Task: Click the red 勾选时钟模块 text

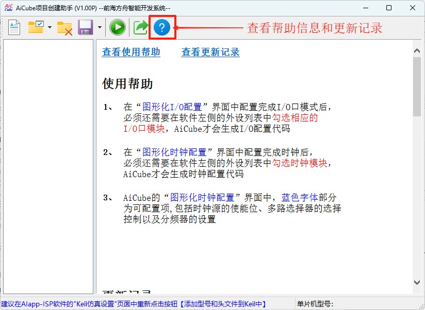Action: [300, 163]
